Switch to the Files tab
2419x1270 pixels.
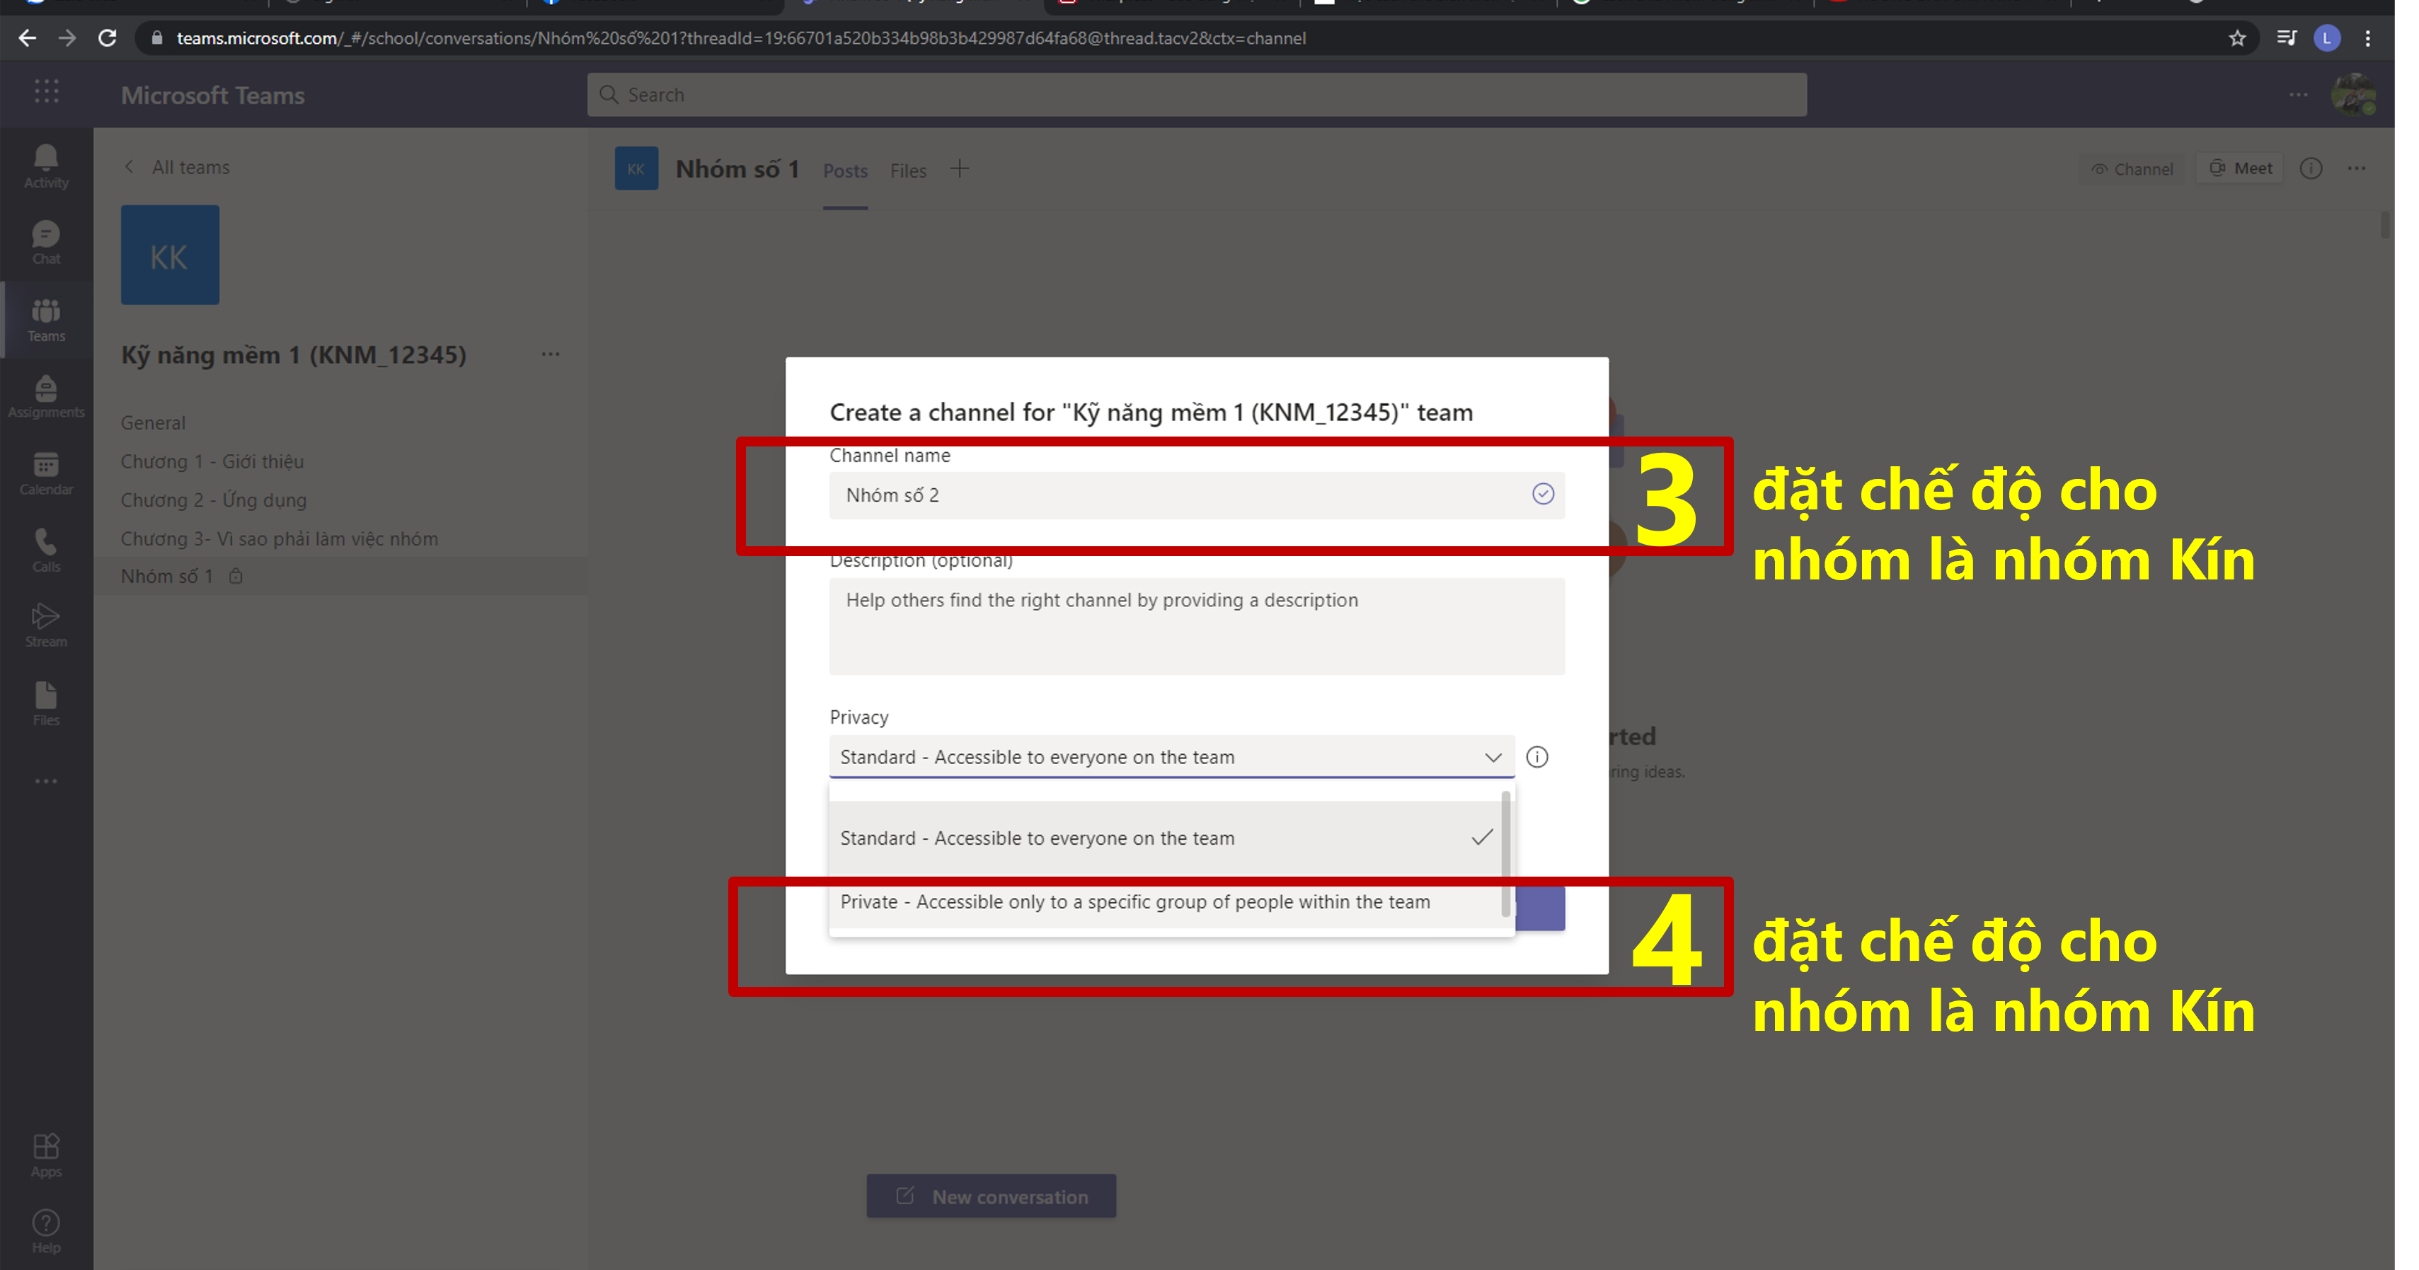click(907, 171)
